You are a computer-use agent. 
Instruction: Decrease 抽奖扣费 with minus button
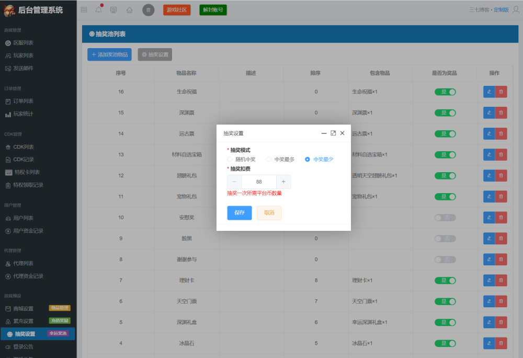(x=234, y=182)
